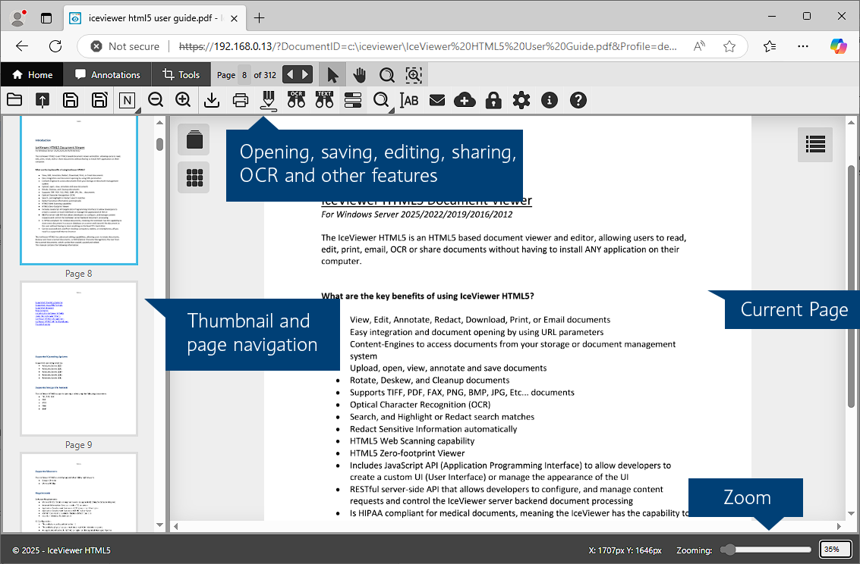This screenshot has width=860, height=564.
Task: Click the "© 2025 - IceViewer HTML5" footer text
Action: point(61,550)
